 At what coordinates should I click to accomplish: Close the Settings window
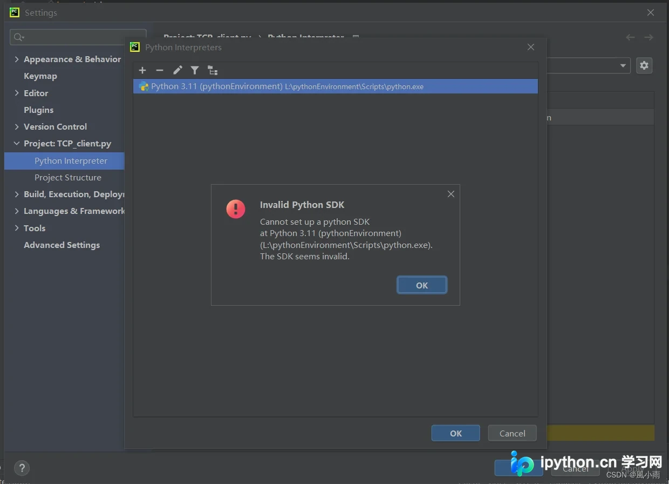click(651, 12)
